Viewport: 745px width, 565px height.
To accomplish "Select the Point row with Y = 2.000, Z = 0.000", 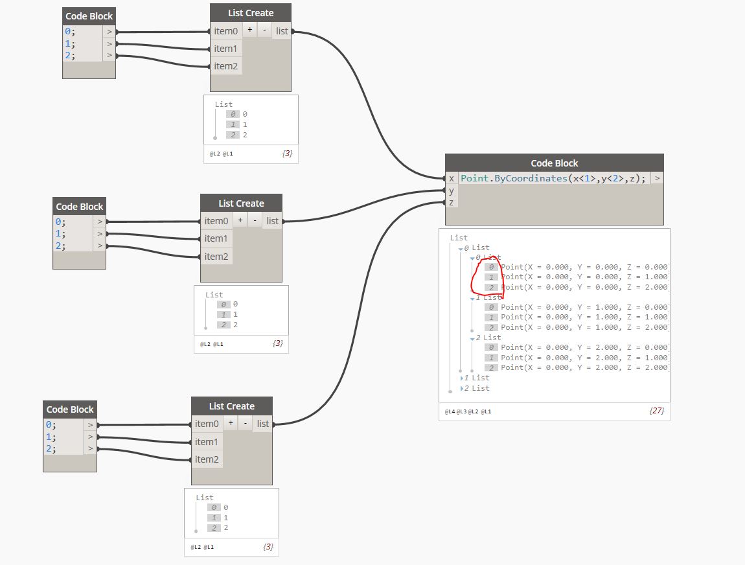I will 577,347.
